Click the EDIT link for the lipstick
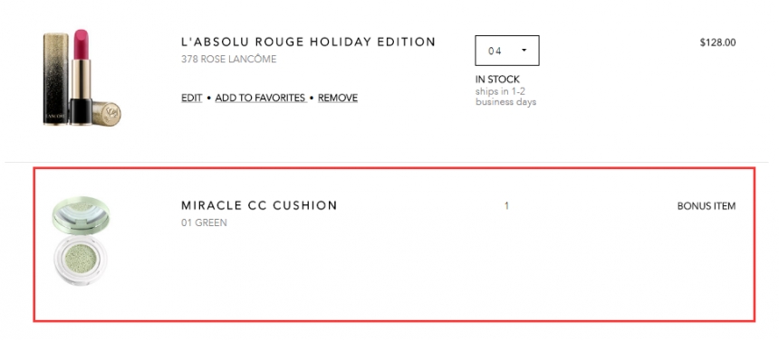Screen dimensions: 779x340 click(192, 99)
